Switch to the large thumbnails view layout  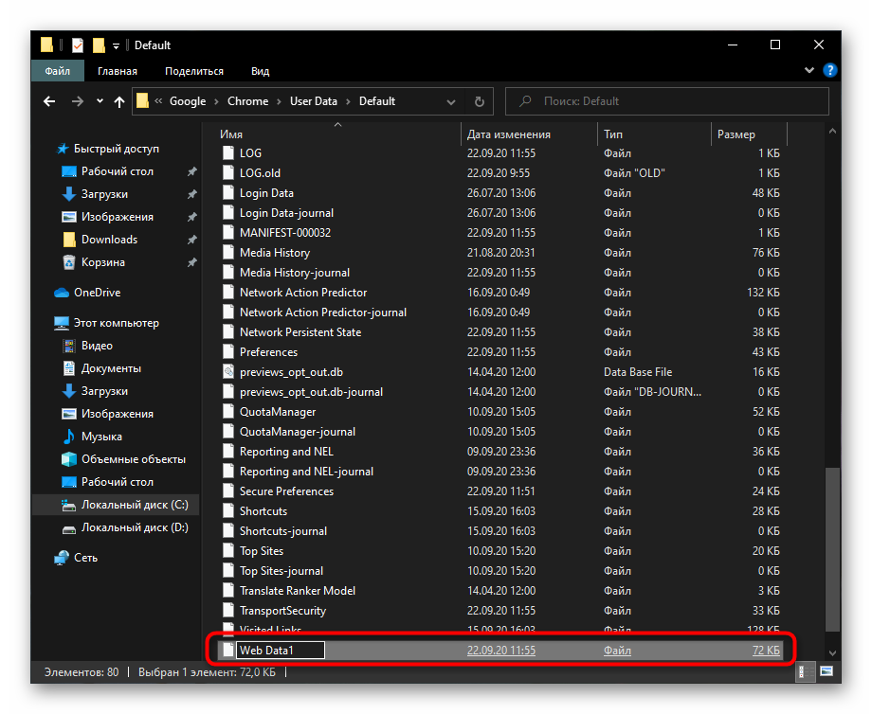tap(825, 672)
